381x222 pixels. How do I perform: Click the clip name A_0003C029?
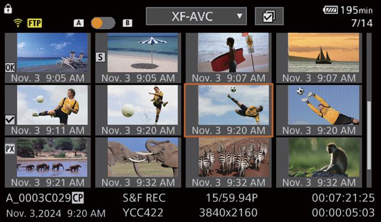tap(39, 198)
